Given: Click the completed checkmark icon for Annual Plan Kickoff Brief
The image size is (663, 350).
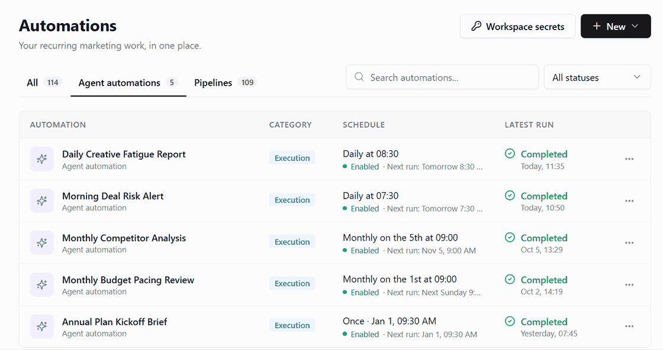Looking at the screenshot, I should [x=510, y=321].
